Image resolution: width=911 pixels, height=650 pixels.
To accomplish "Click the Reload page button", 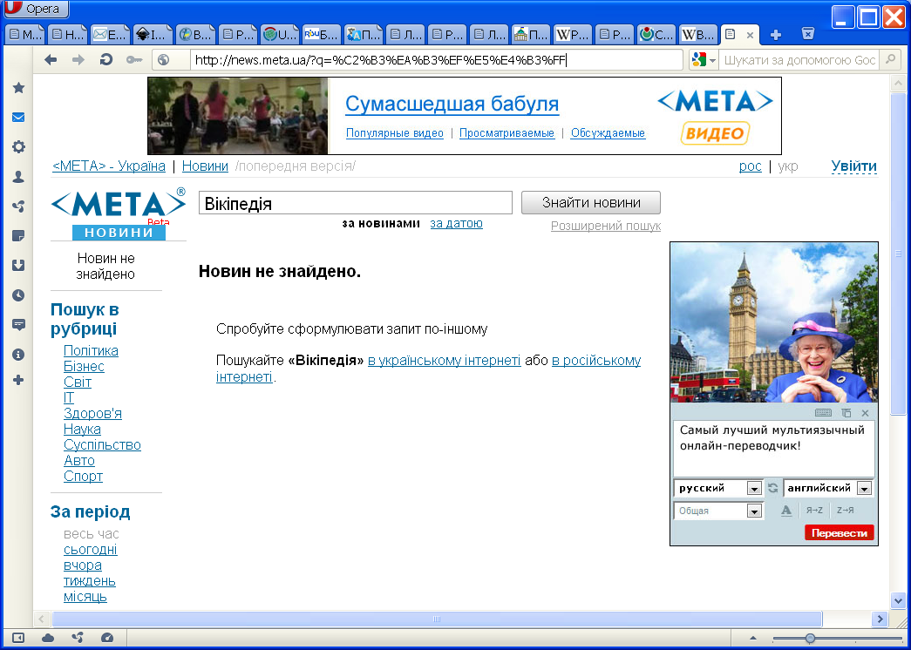I will pos(105,60).
